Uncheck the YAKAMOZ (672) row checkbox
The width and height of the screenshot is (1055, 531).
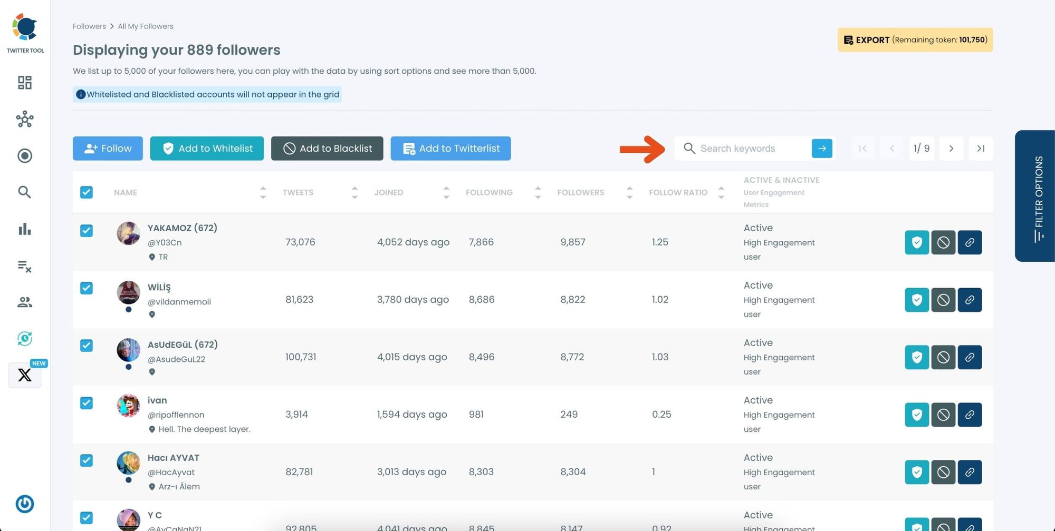point(87,231)
